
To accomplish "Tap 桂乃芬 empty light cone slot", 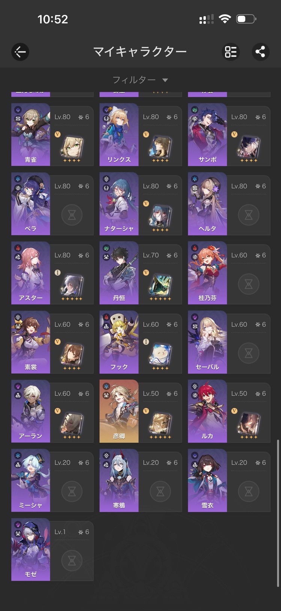I will point(249,284).
